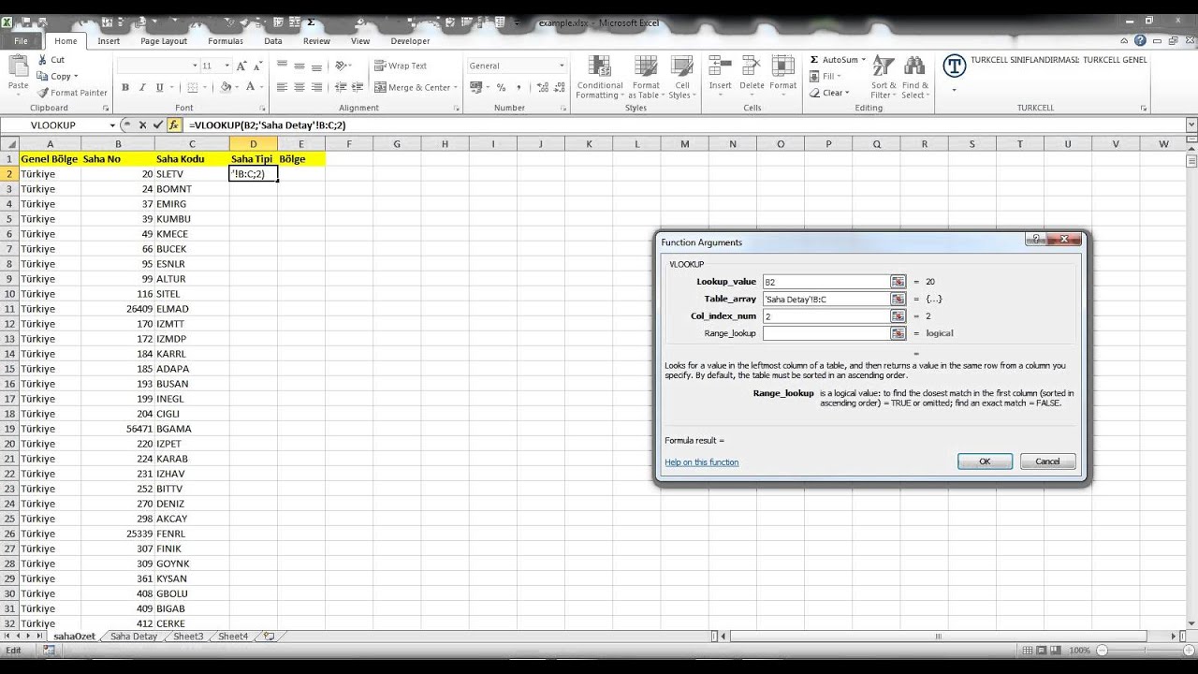Screen dimensions: 1198x674
Task: Click the Insert cells icon
Action: point(720,66)
